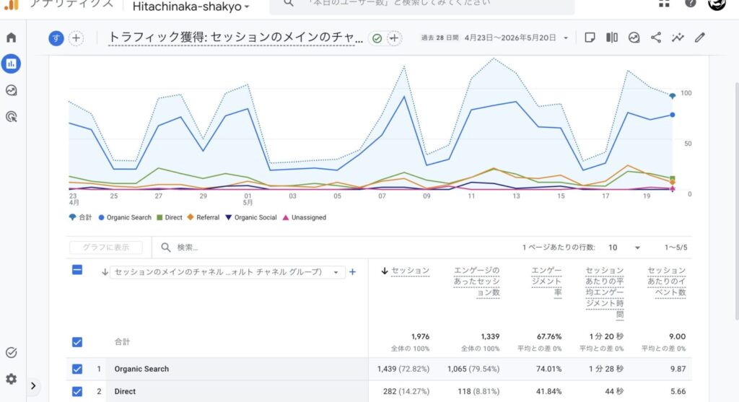Uncheck the Direct row checkbox
The image size is (739, 402).
click(77, 392)
